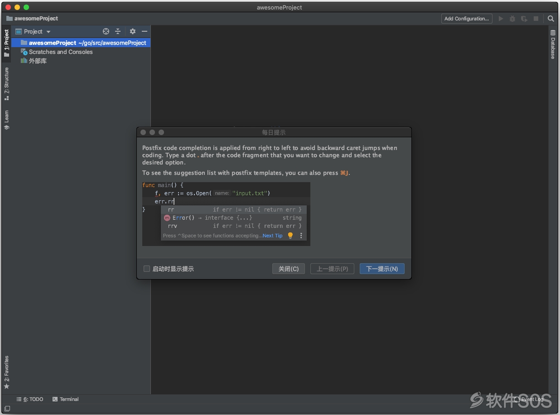
Task: Click 关闭(C) button in tip dialog
Action: tap(289, 269)
